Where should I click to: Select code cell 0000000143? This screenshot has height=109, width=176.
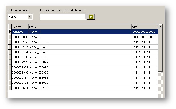tap(20, 42)
